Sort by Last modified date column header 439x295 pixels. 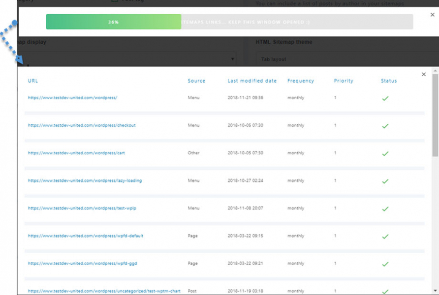click(x=252, y=81)
